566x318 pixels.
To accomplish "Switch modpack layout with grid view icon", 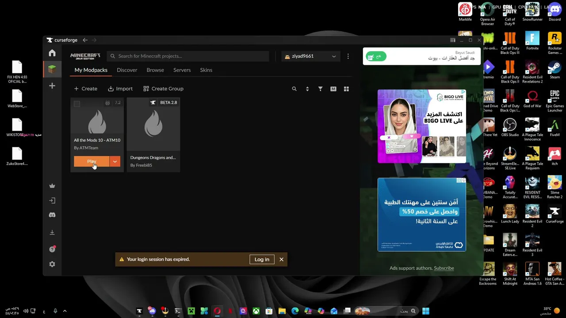I will tap(346, 89).
